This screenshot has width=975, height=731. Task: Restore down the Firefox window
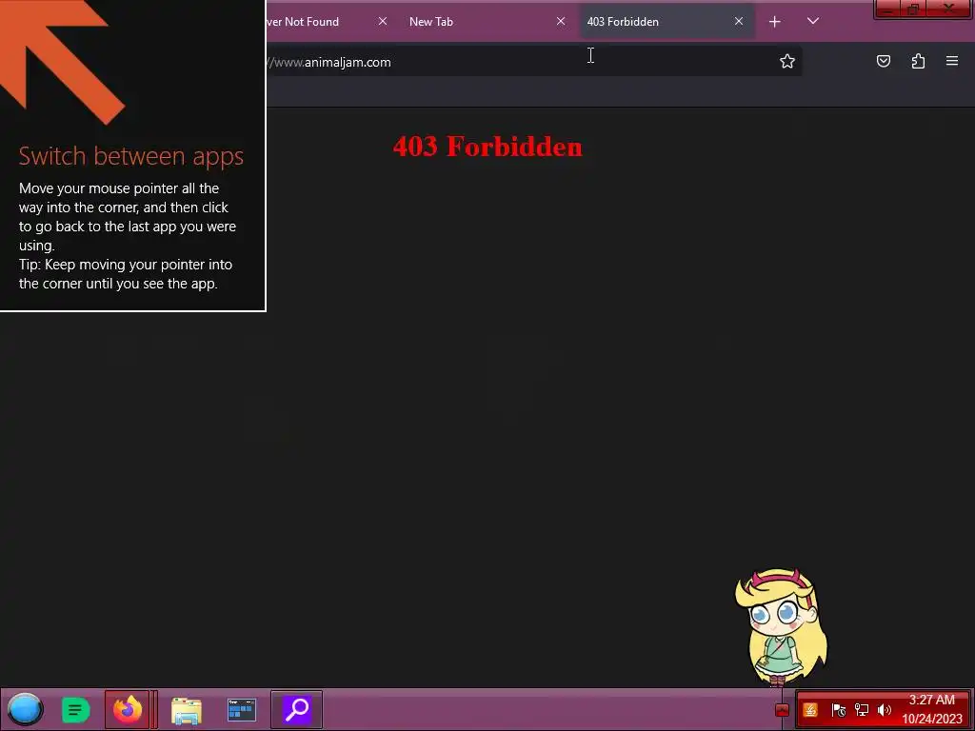(913, 10)
